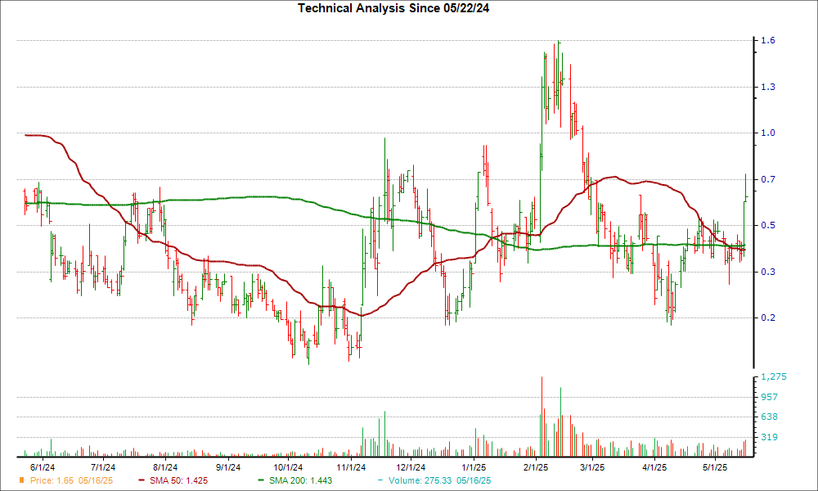Click the green SMA 200 legend dash
Image resolution: width=818 pixels, height=491 pixels.
262,480
